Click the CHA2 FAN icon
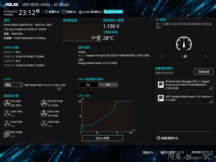This screenshot has height=162, width=216. [44, 113]
